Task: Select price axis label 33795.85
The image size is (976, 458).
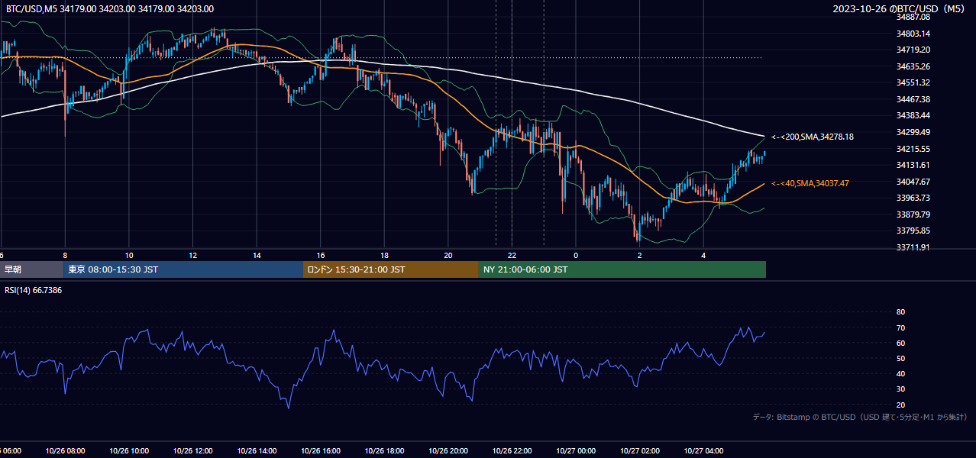Action: click(x=913, y=231)
